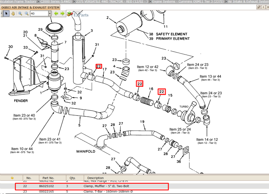Click callout 5 under the intake pipe
The image size is (269, 194).
(x=79, y=125)
